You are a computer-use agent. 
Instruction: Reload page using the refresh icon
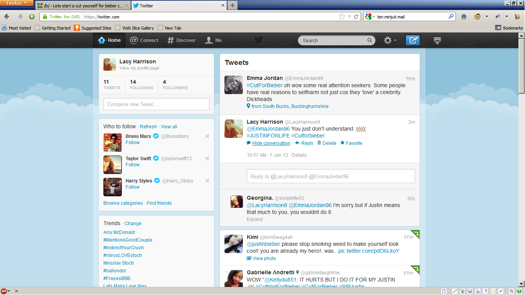[x=356, y=17]
